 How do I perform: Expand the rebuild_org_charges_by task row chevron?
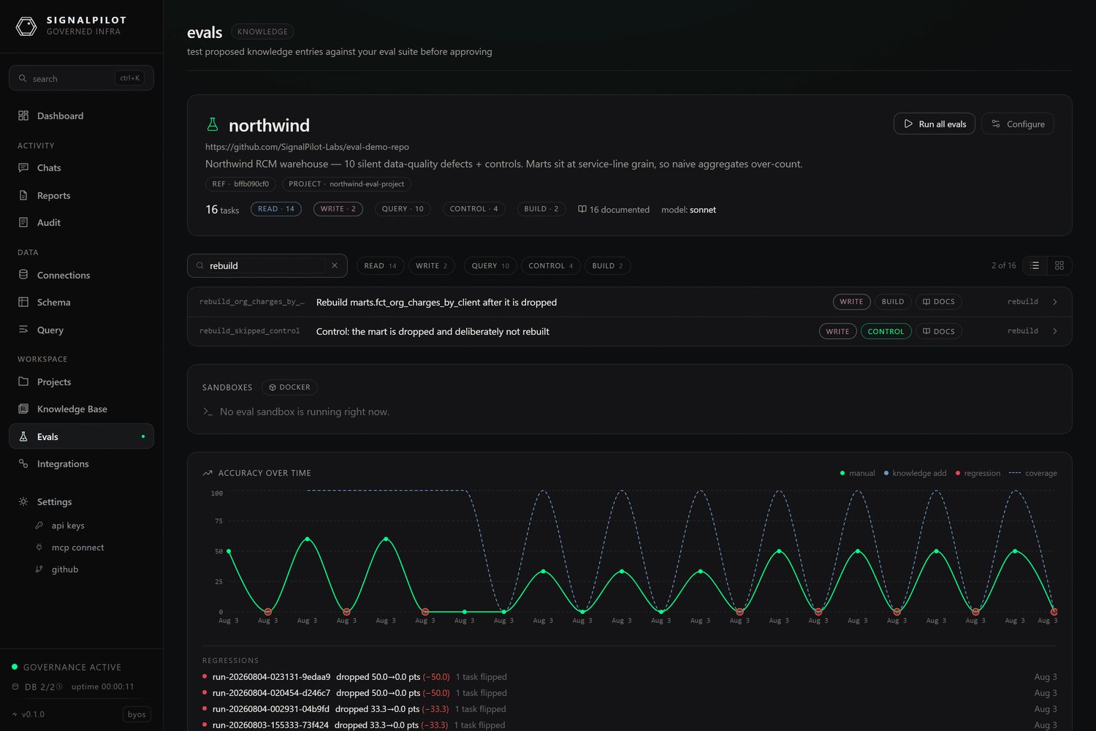click(x=1055, y=302)
